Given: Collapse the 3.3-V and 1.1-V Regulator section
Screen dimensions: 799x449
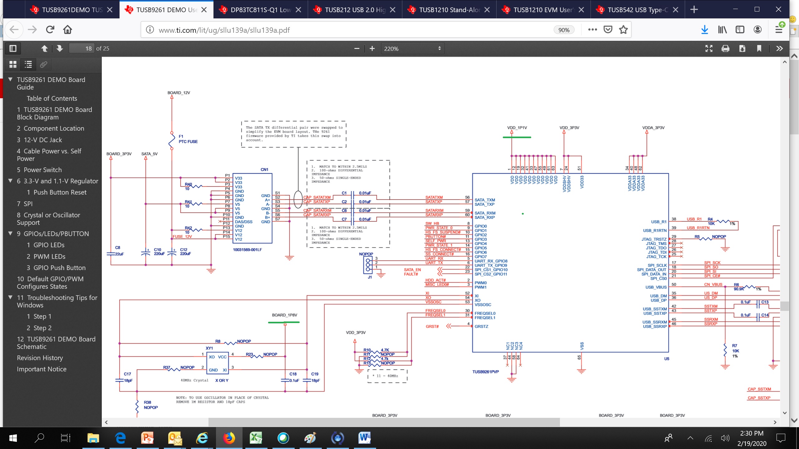Looking at the screenshot, I should point(10,181).
